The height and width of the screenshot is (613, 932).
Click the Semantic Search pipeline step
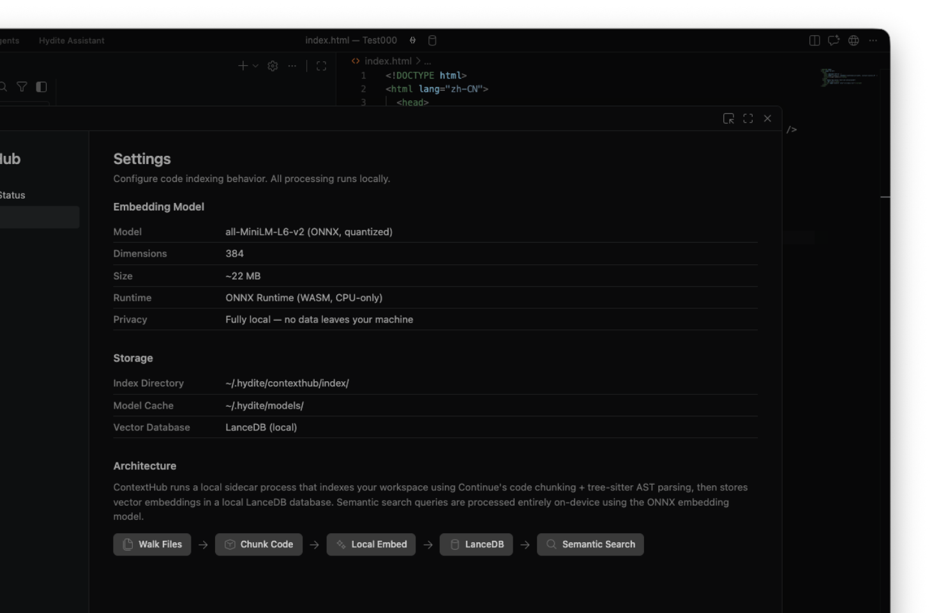(x=590, y=545)
